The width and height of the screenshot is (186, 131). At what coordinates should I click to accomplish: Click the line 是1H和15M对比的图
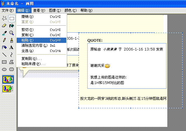(107, 83)
